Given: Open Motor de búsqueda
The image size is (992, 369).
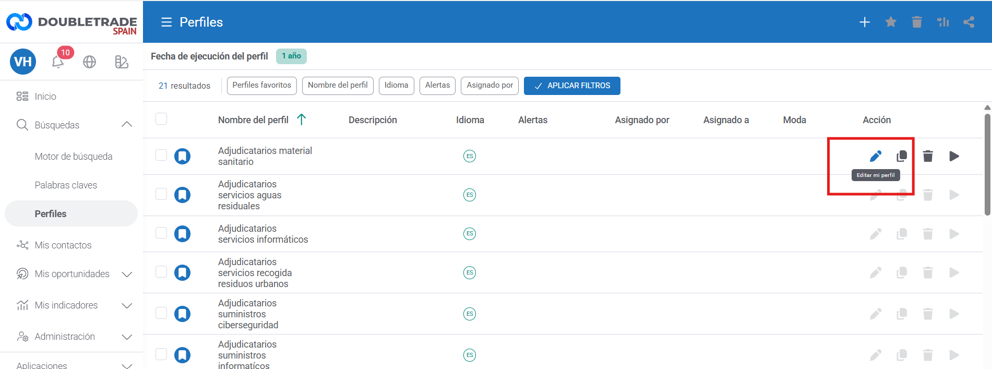Looking at the screenshot, I should pos(74,157).
